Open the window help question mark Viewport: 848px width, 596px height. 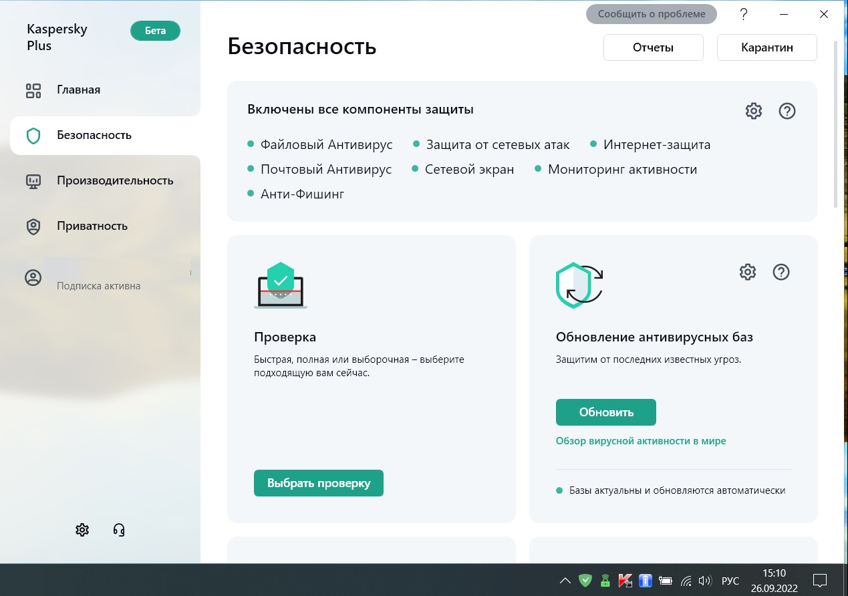744,14
